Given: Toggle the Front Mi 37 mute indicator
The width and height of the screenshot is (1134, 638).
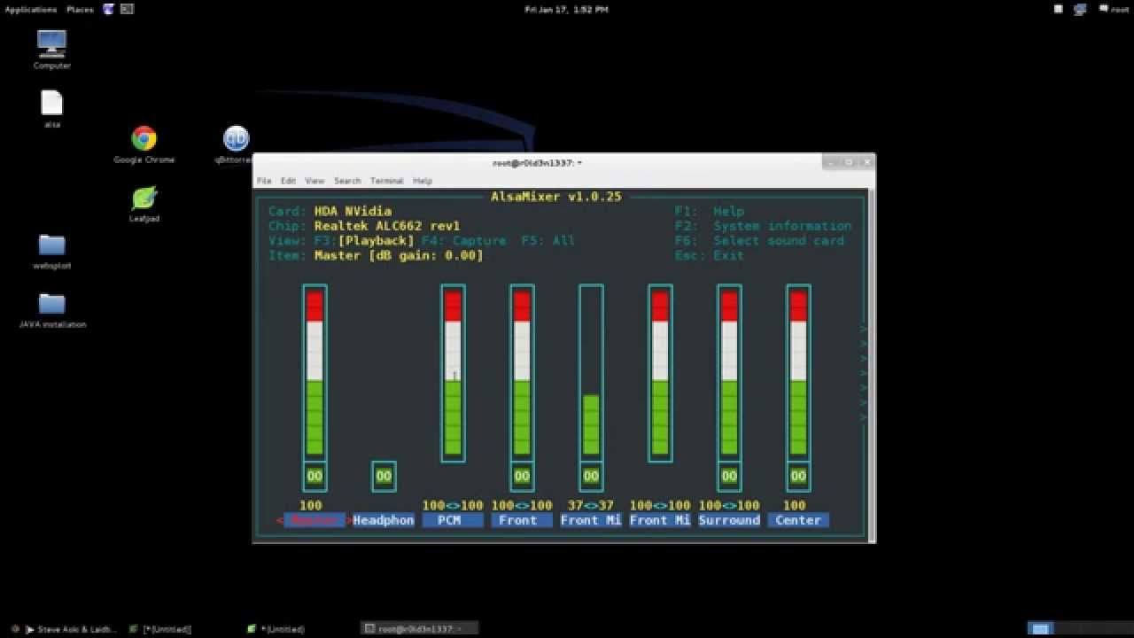Looking at the screenshot, I should pyautogui.click(x=591, y=476).
